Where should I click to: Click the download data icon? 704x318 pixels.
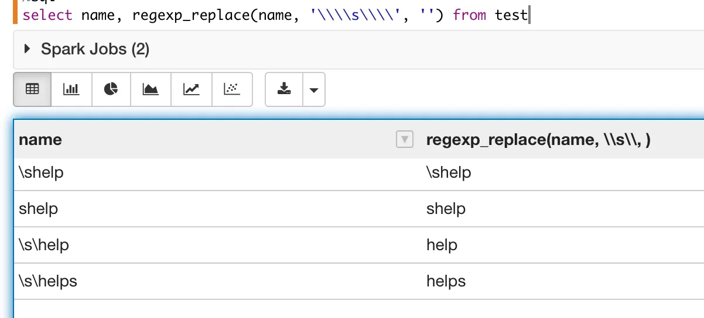pos(284,89)
